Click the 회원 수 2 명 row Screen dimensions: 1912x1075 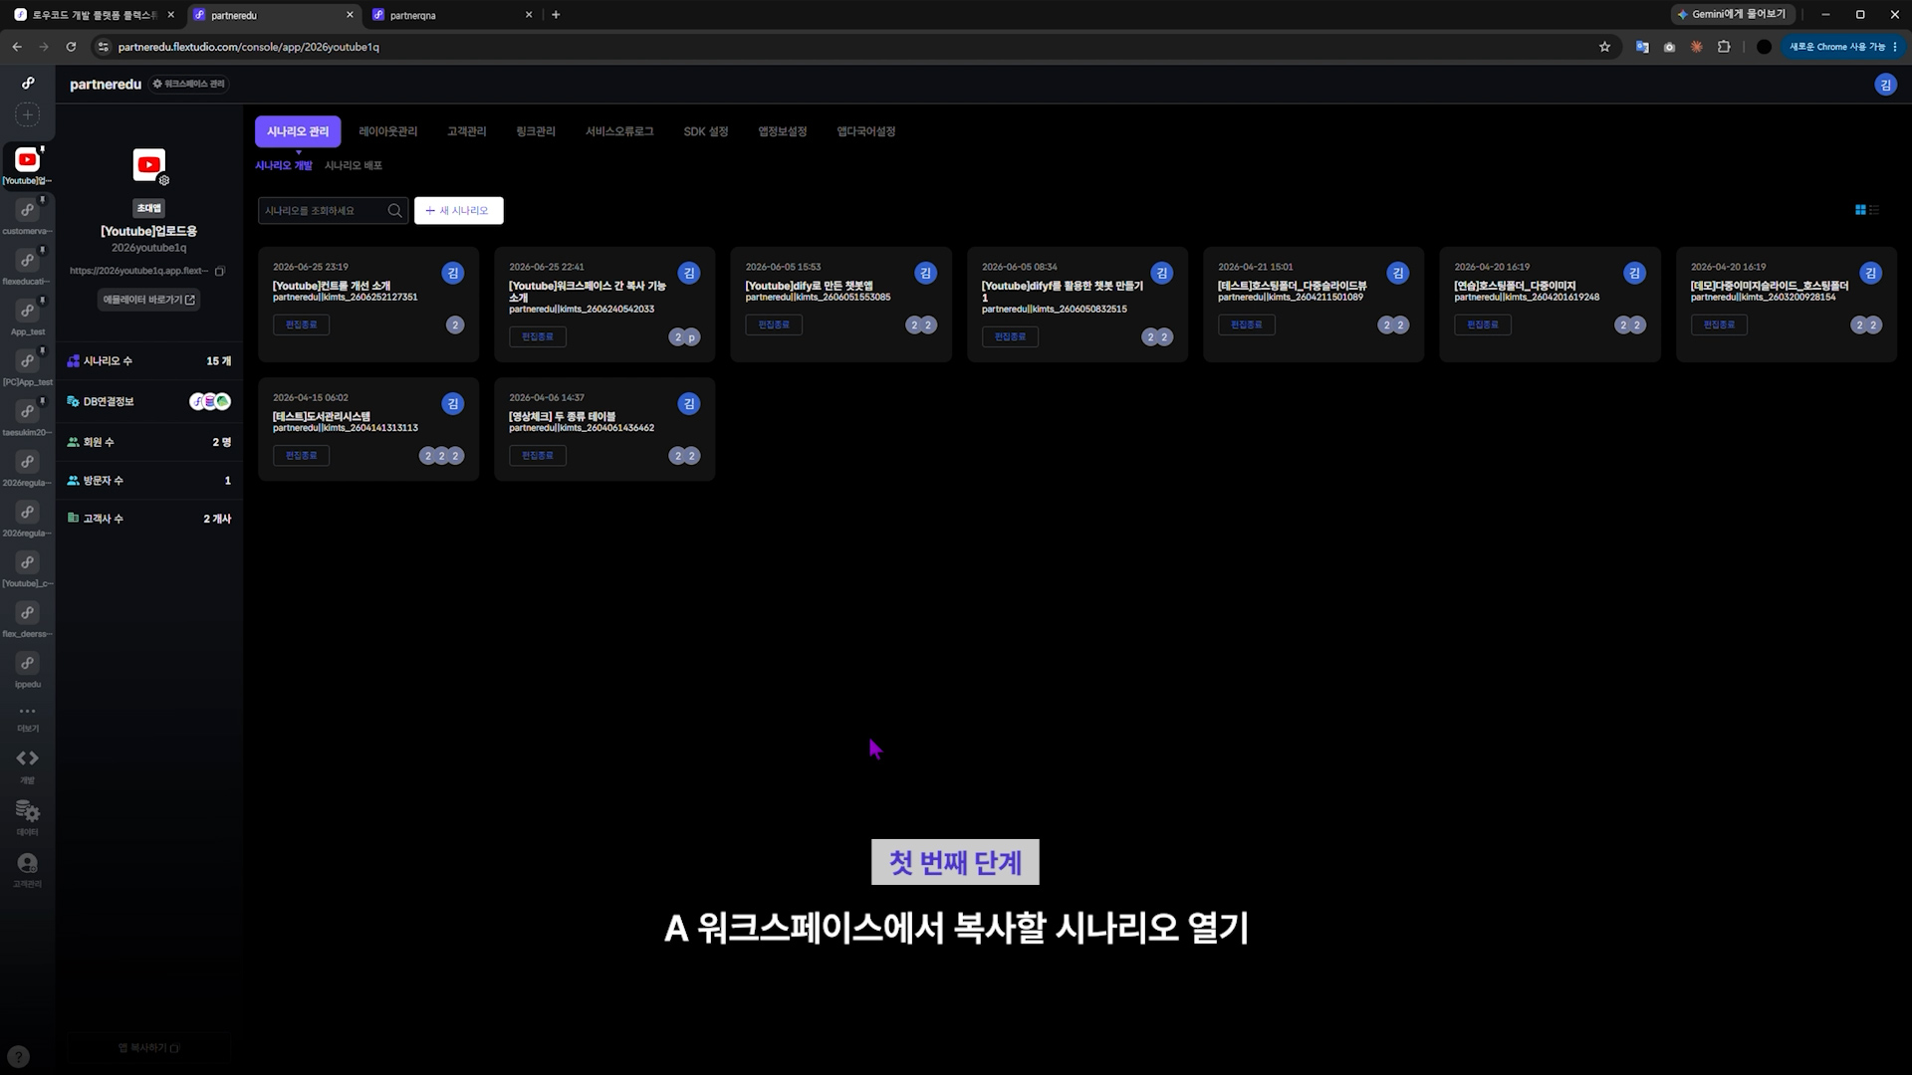(x=149, y=442)
